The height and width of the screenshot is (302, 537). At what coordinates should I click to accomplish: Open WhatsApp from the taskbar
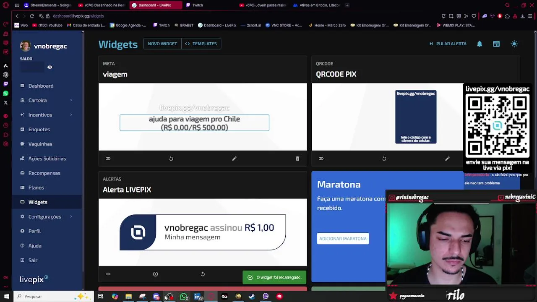tap(184, 297)
